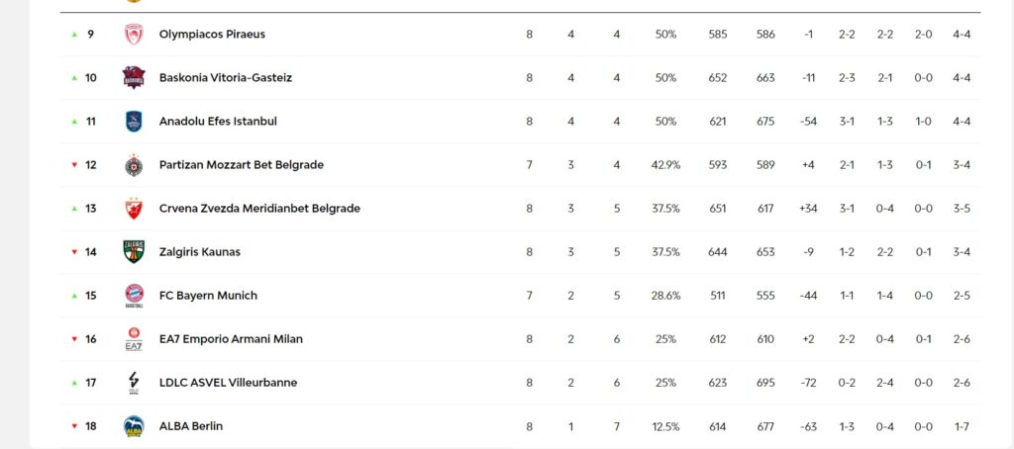Go to Crvena Zvezda Meridianbet Belgrade

click(259, 209)
